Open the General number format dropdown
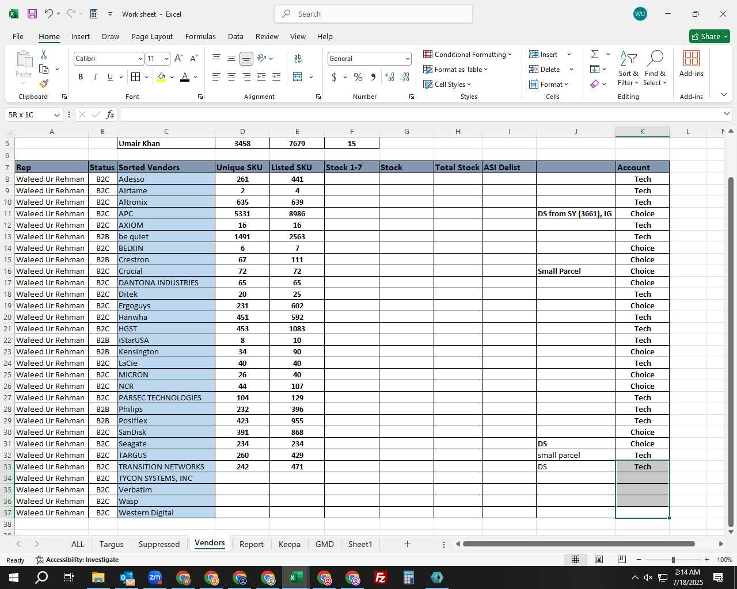Image resolution: width=737 pixels, height=589 pixels. 408,59
